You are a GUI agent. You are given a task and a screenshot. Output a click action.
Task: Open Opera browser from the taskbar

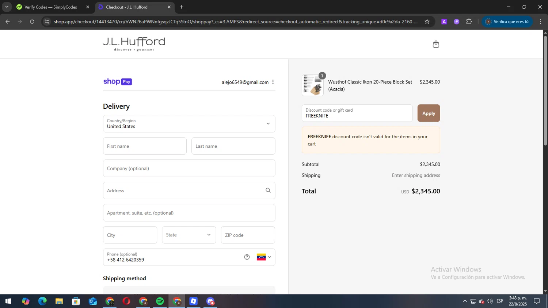(x=126, y=301)
